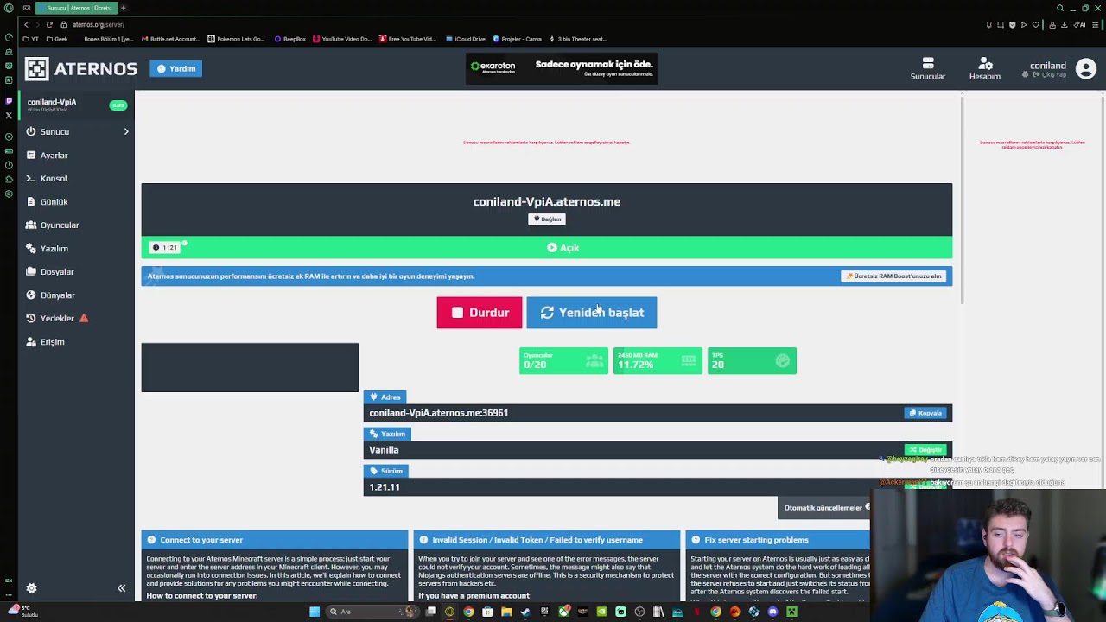
Task: Click the Yedekler warning triangle icon
Action: tap(84, 318)
